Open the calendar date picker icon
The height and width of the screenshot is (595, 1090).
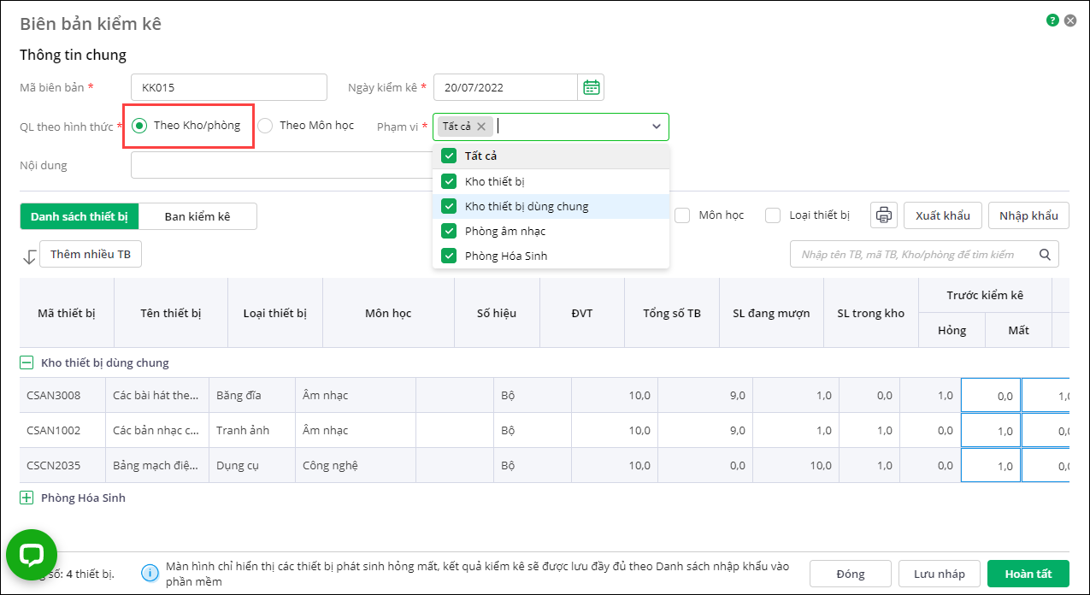591,87
